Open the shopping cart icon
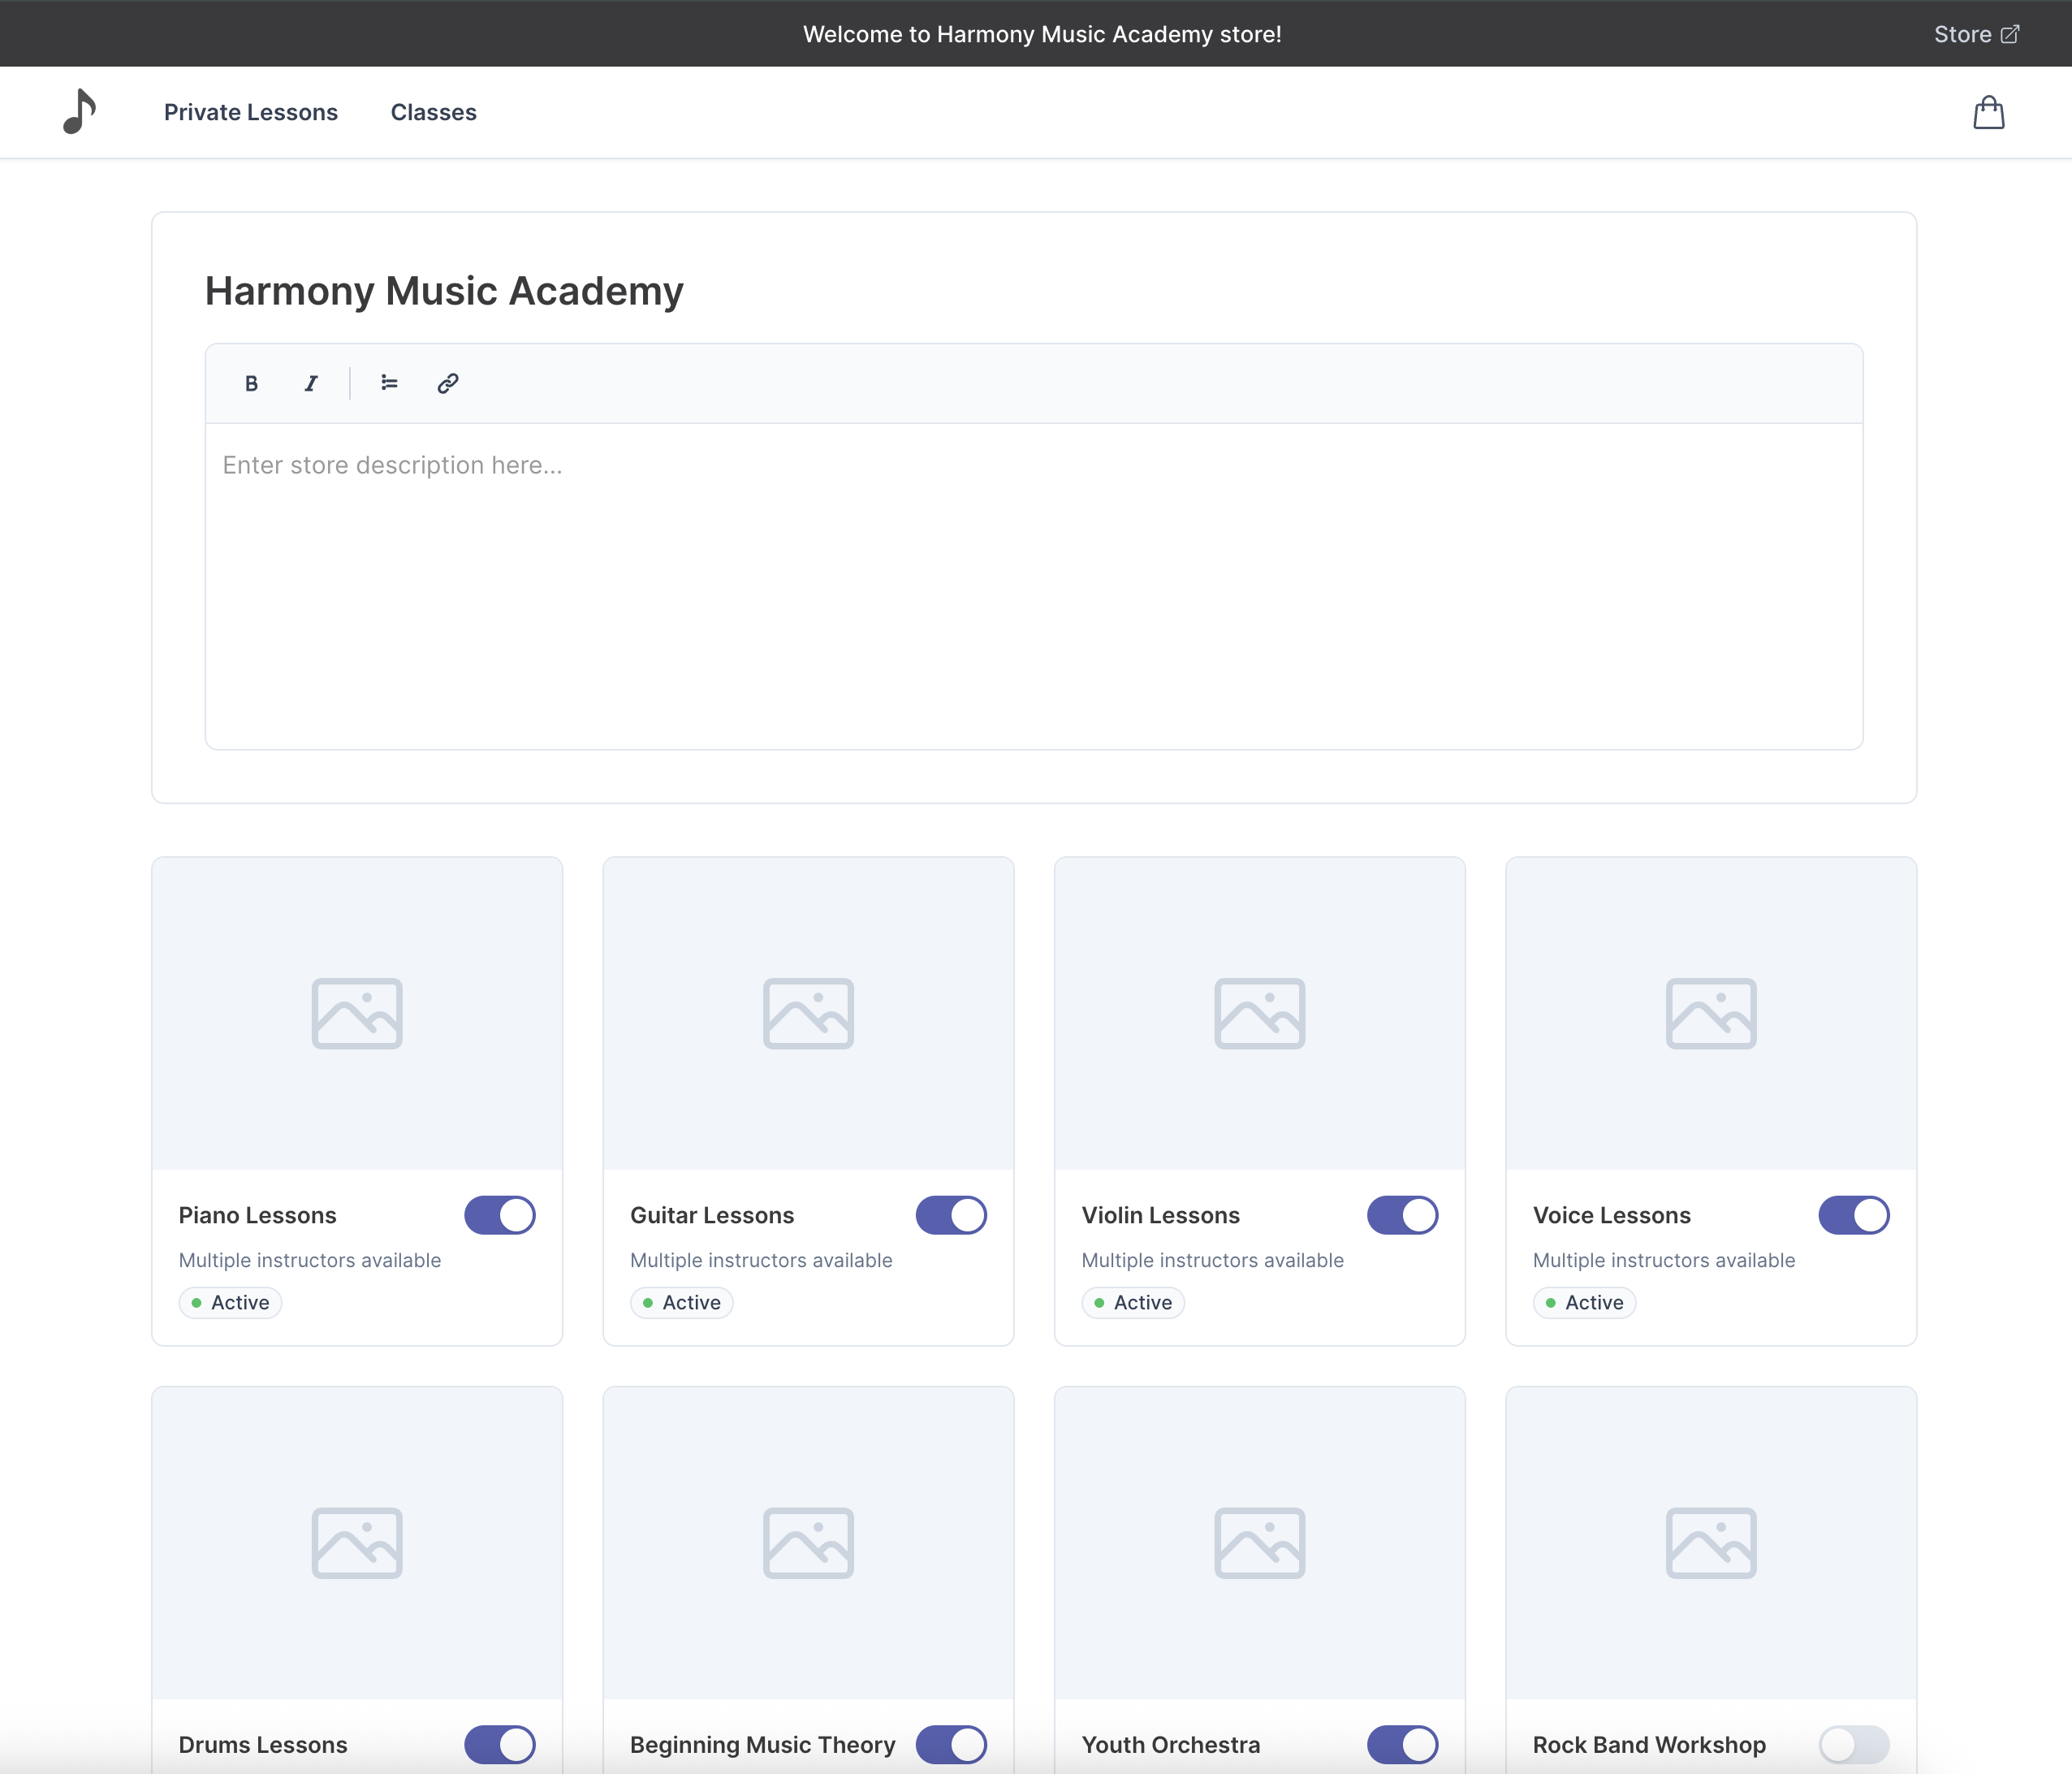The height and width of the screenshot is (1774, 2072). pyautogui.click(x=1989, y=111)
